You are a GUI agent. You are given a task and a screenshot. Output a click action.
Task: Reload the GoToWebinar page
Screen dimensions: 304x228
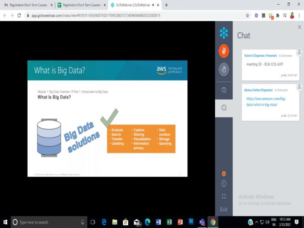pos(19,16)
